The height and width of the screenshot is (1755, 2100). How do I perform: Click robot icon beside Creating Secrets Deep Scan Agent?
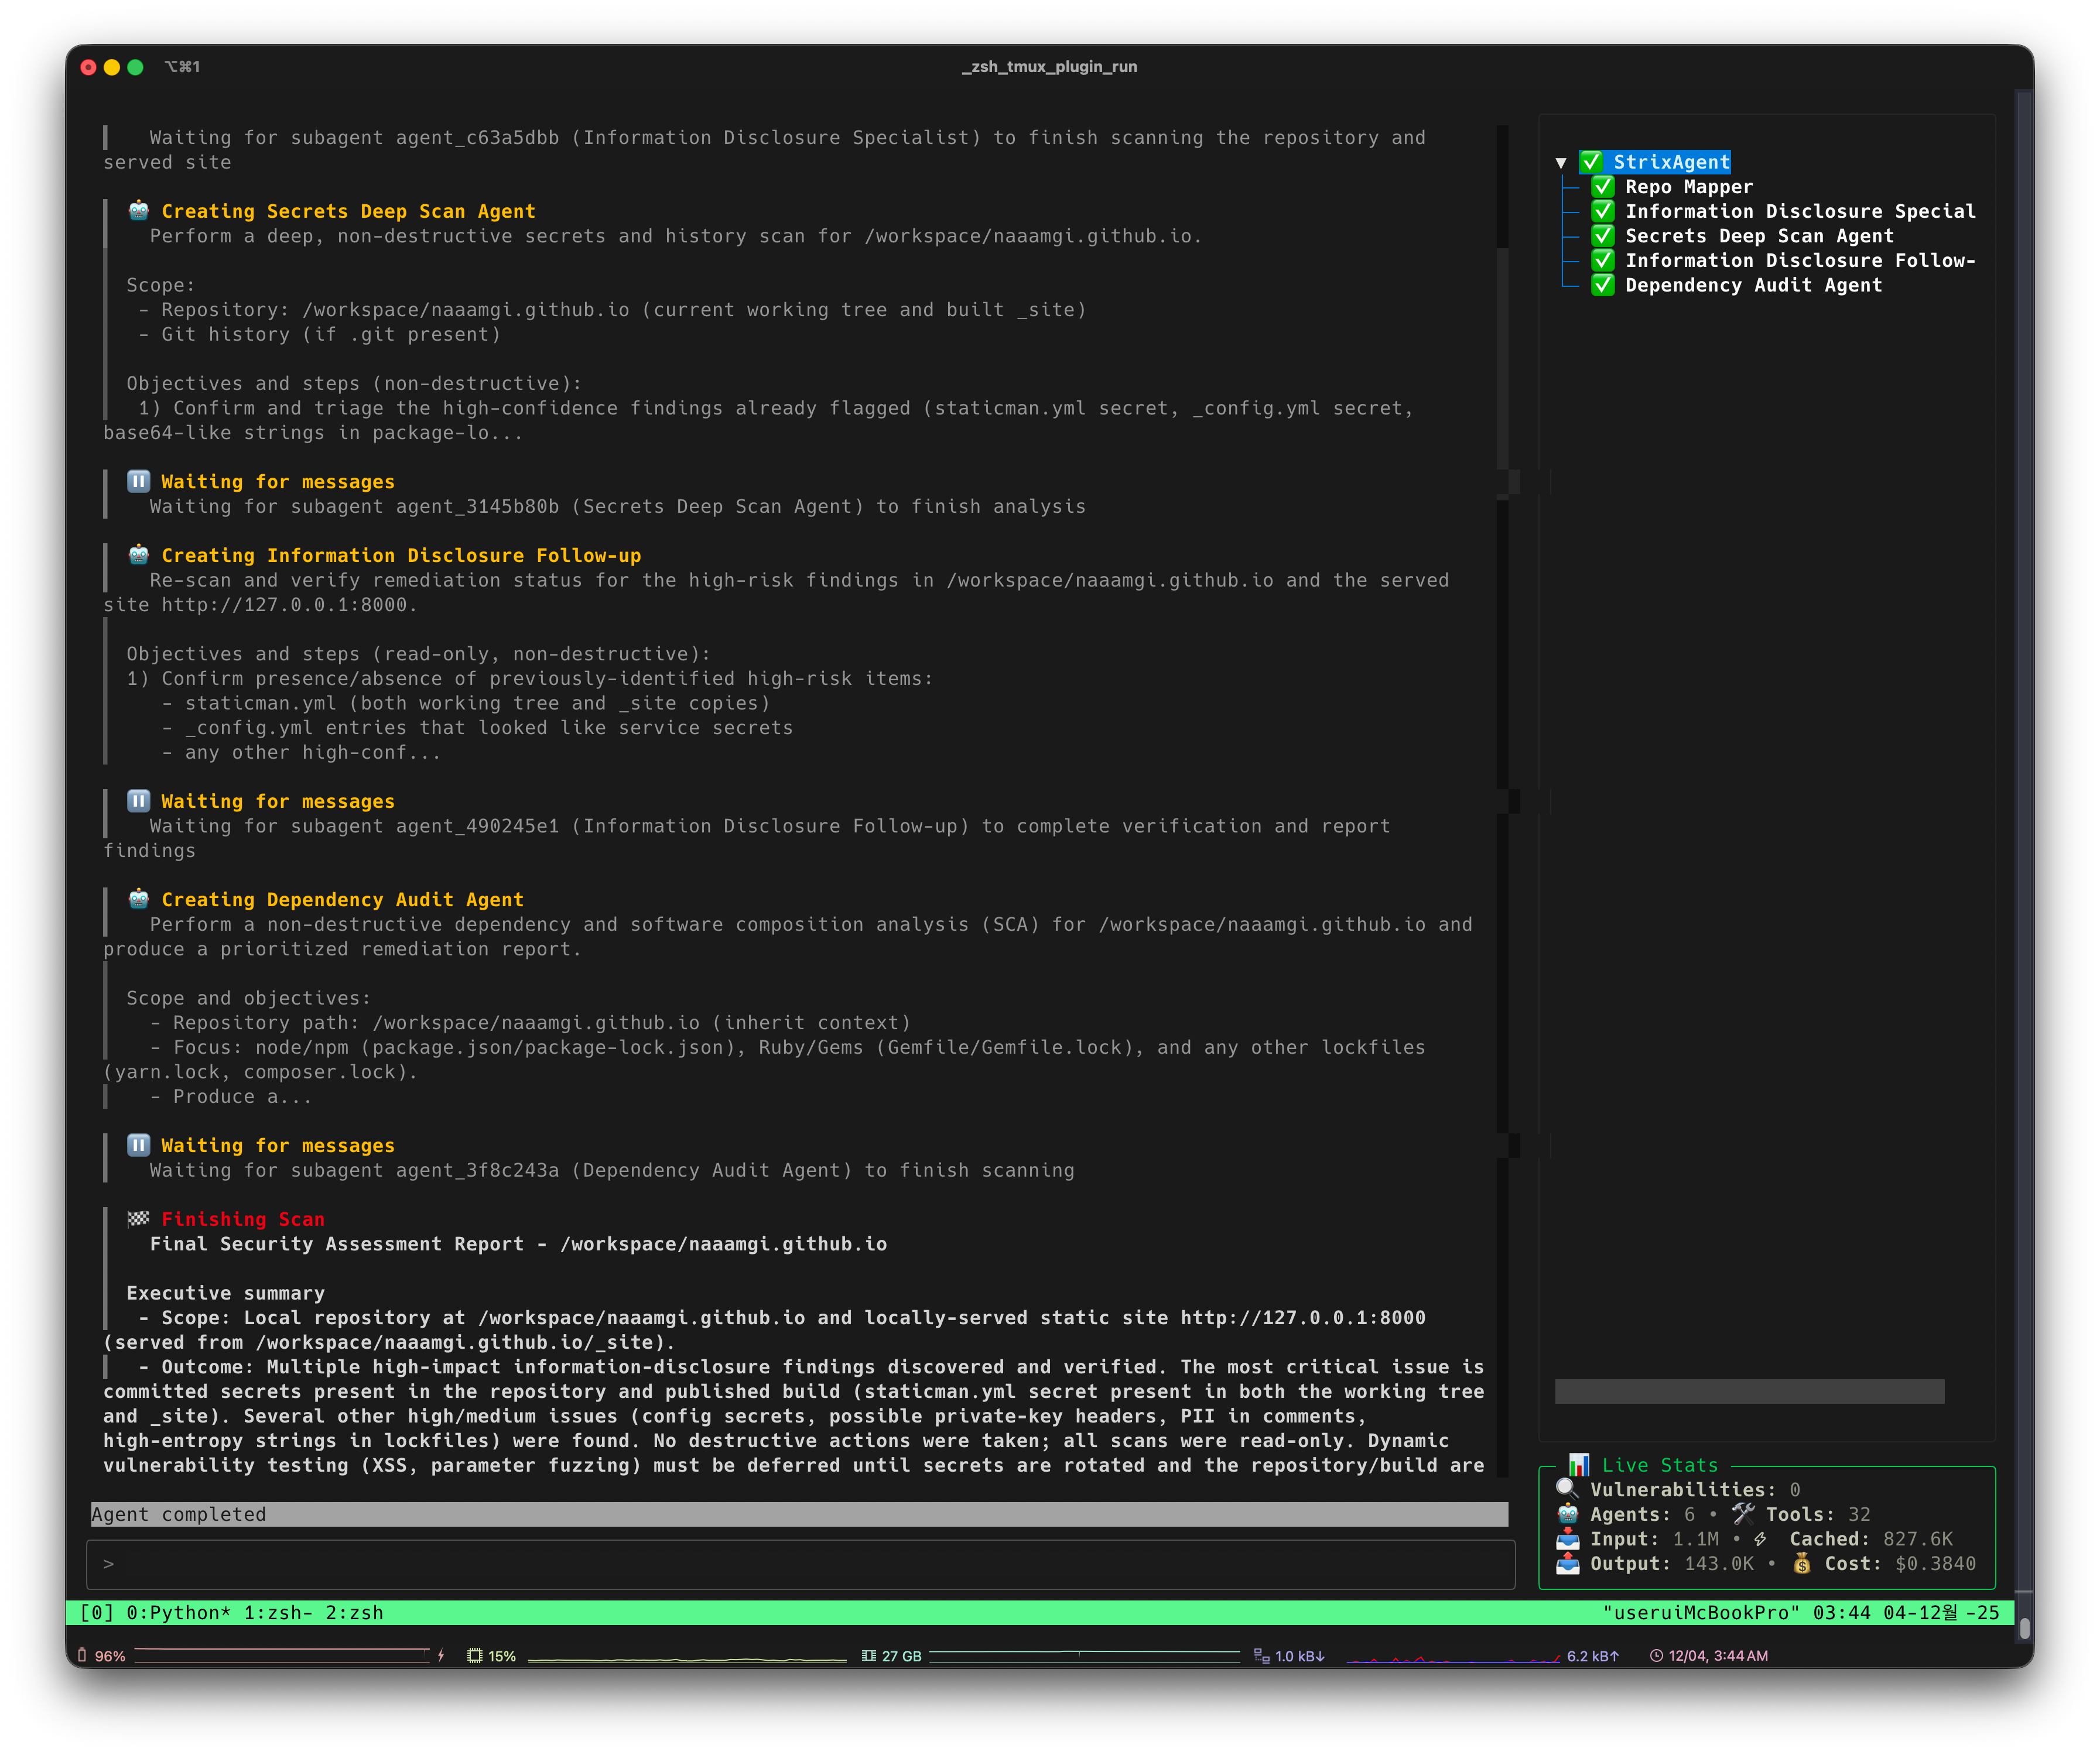coord(139,211)
